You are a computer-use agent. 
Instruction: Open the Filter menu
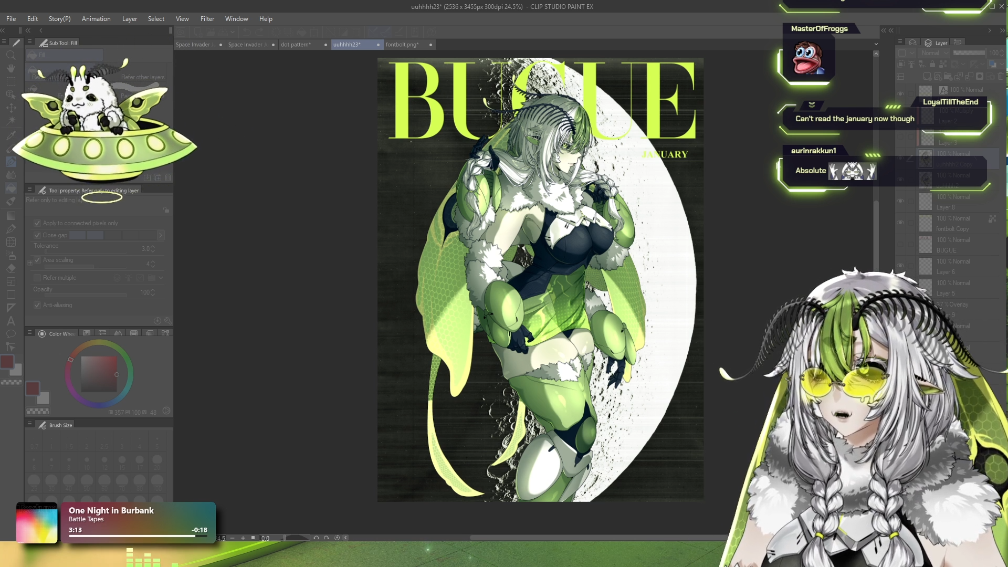pos(207,19)
